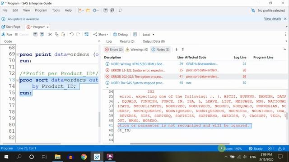Click the Save As icon in editor toolbar

[42, 35]
